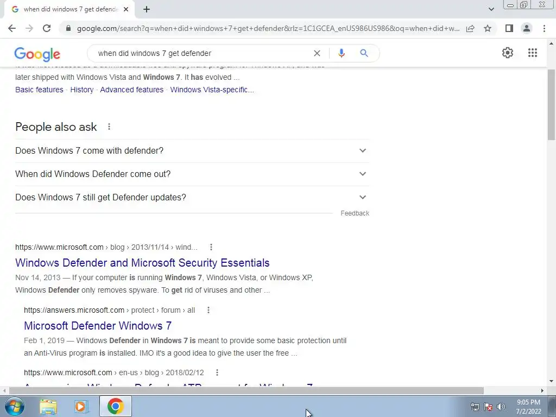Close the Google search tab
The image size is (556, 417).
click(x=126, y=10)
